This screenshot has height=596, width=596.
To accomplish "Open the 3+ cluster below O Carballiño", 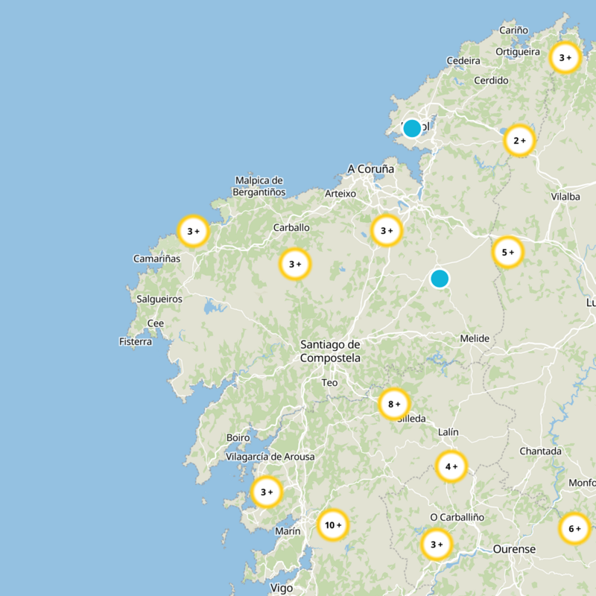I will coord(437,545).
